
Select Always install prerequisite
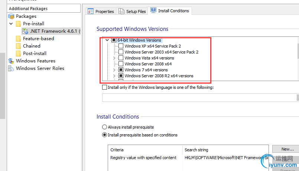(104, 127)
